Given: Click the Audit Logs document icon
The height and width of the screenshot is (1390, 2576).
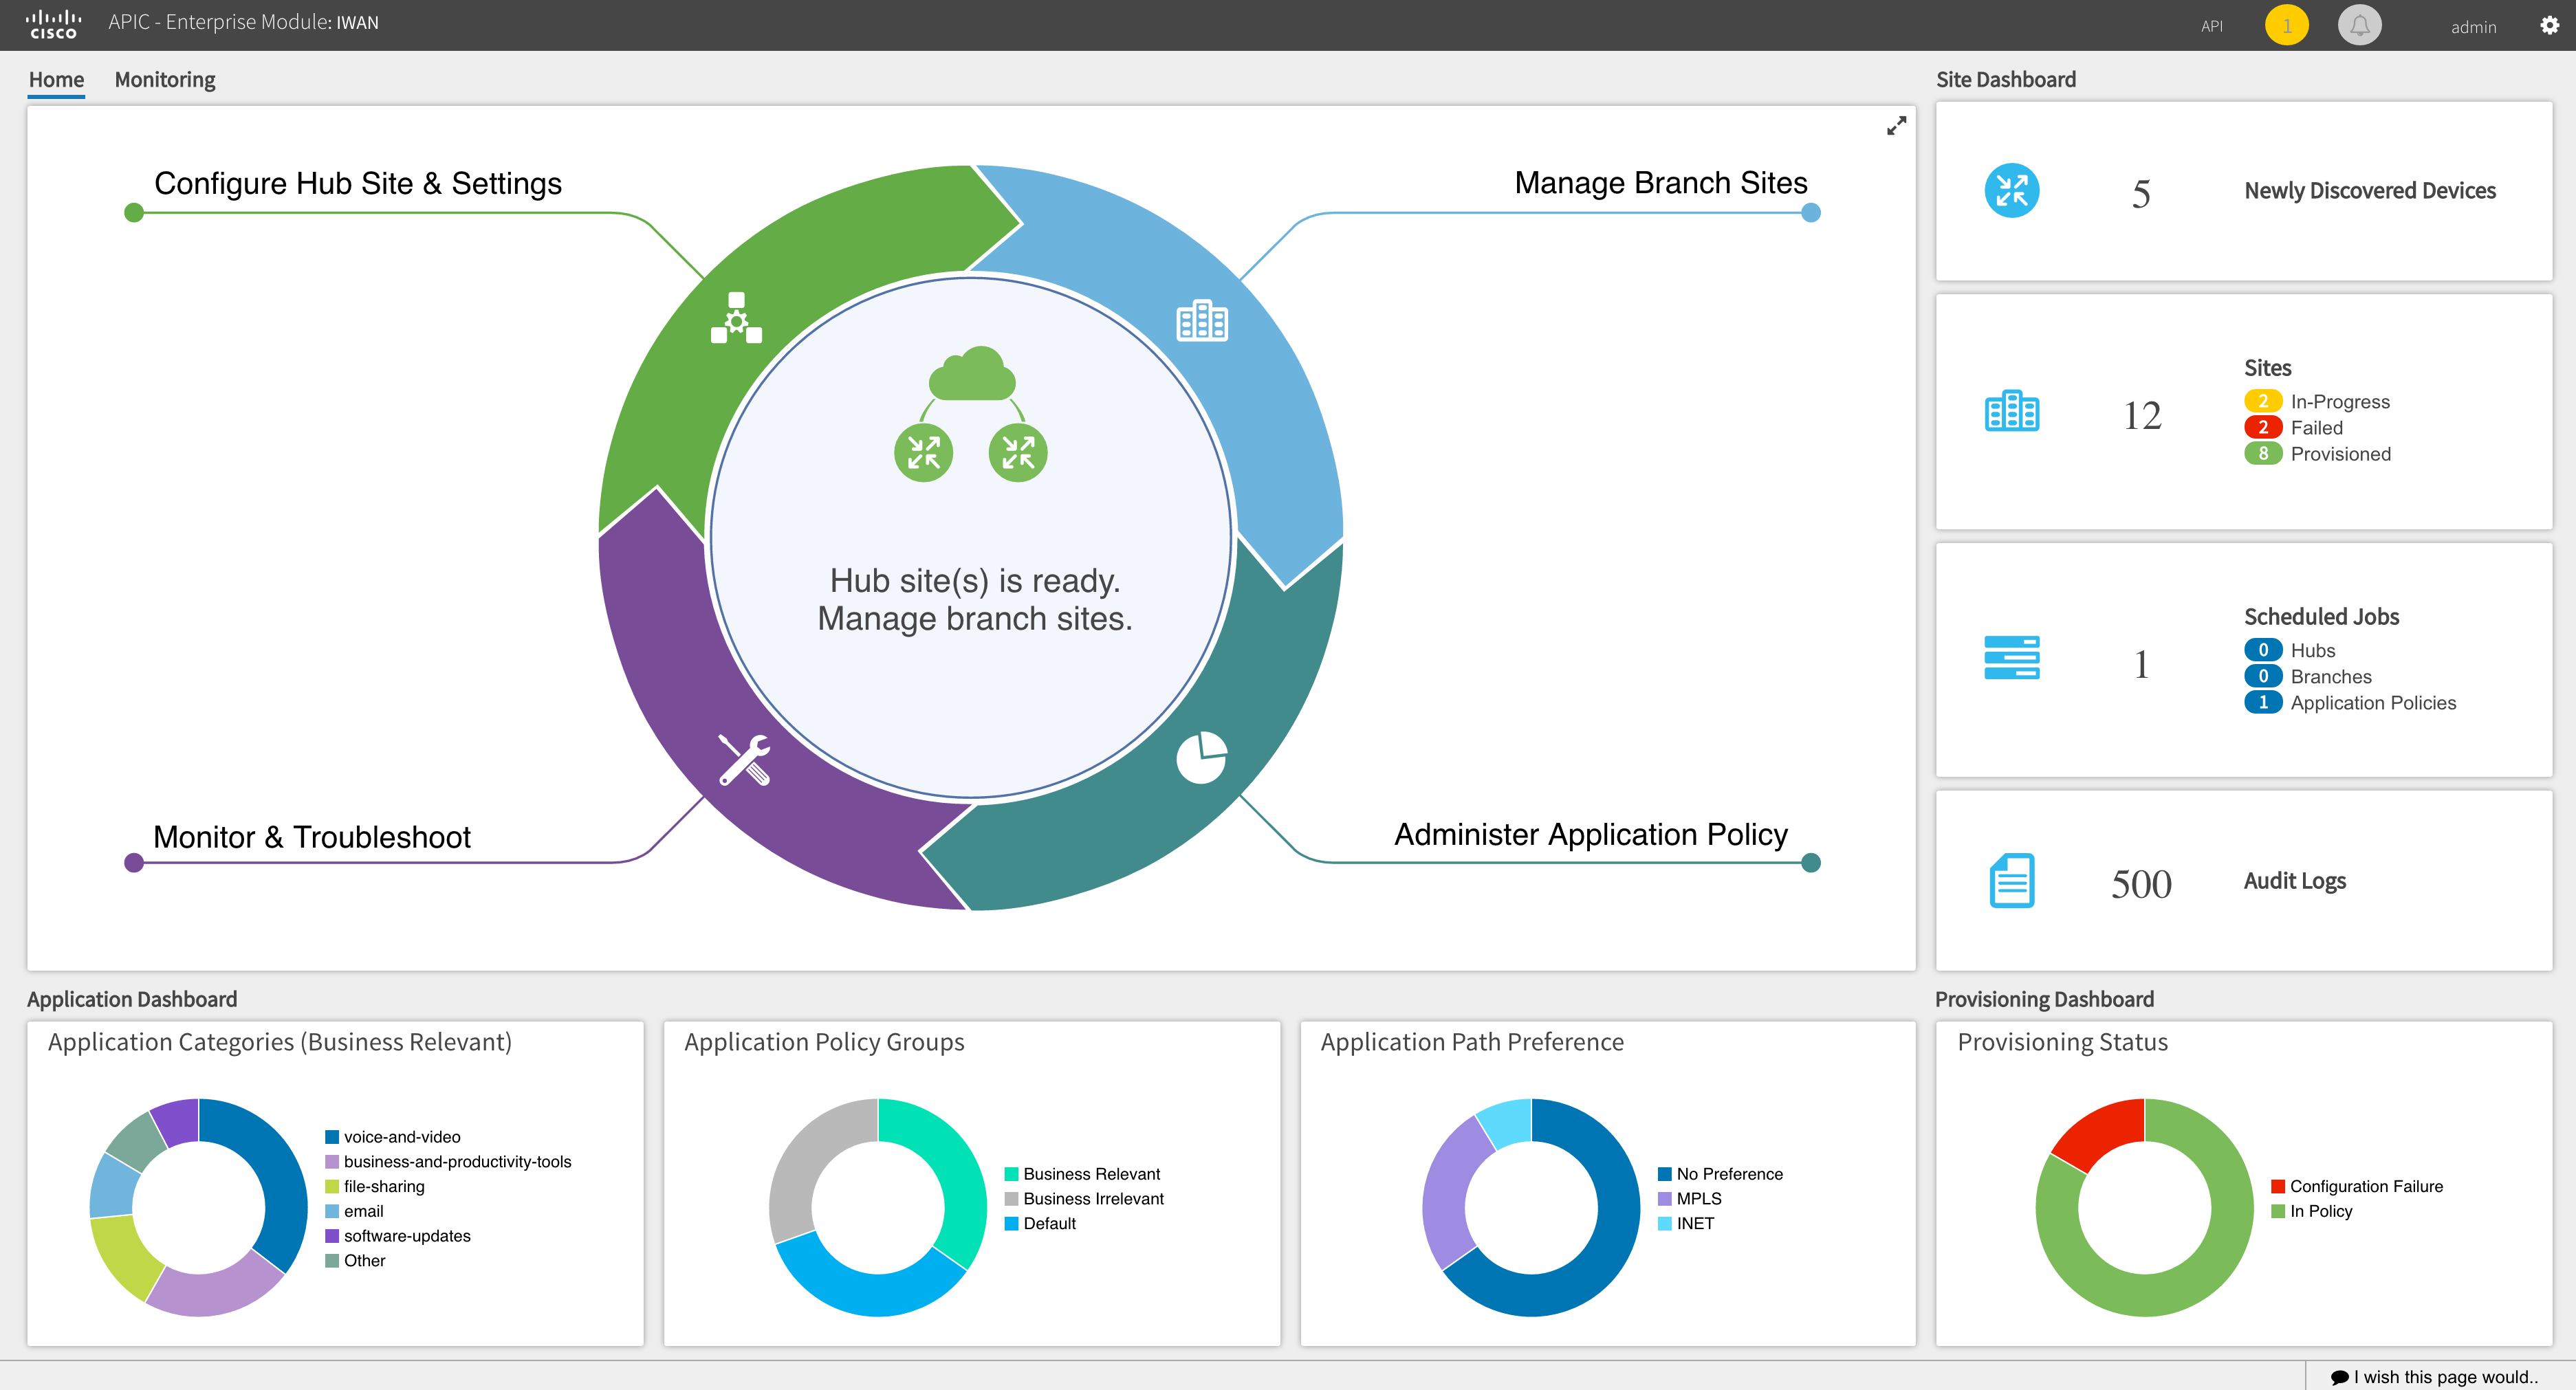Looking at the screenshot, I should pyautogui.click(x=2011, y=880).
